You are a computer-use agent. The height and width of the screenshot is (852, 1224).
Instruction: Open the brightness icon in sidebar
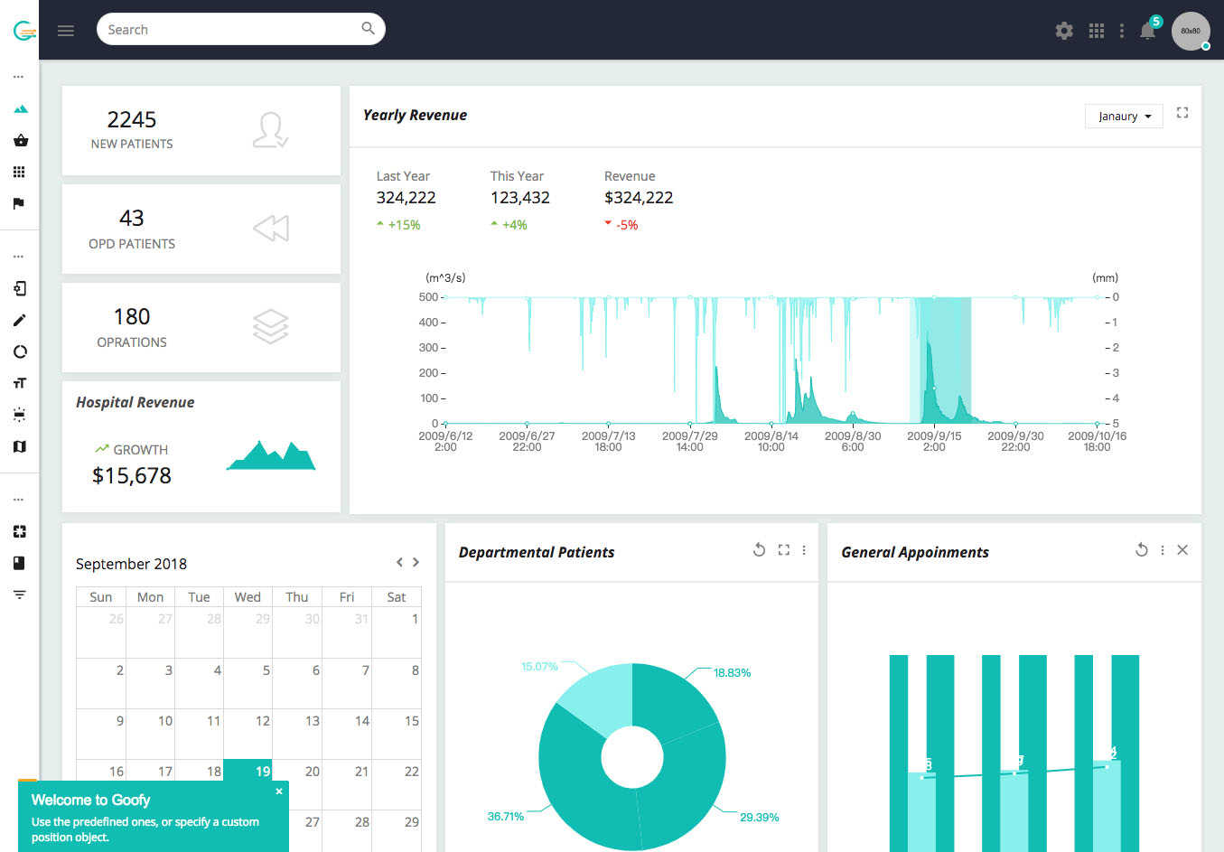[20, 415]
